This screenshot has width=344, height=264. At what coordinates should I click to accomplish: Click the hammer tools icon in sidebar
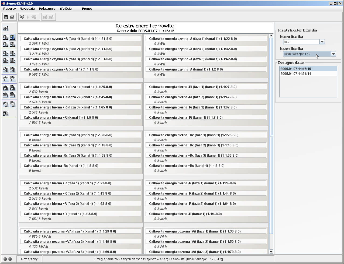6,113
